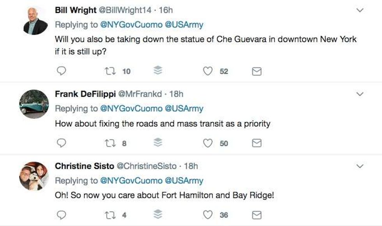This screenshot has width=382, height=226.
Task: Message icon on Frank DeFilippi's tweet
Action: pos(256,143)
